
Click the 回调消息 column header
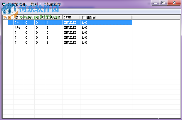[106, 18]
